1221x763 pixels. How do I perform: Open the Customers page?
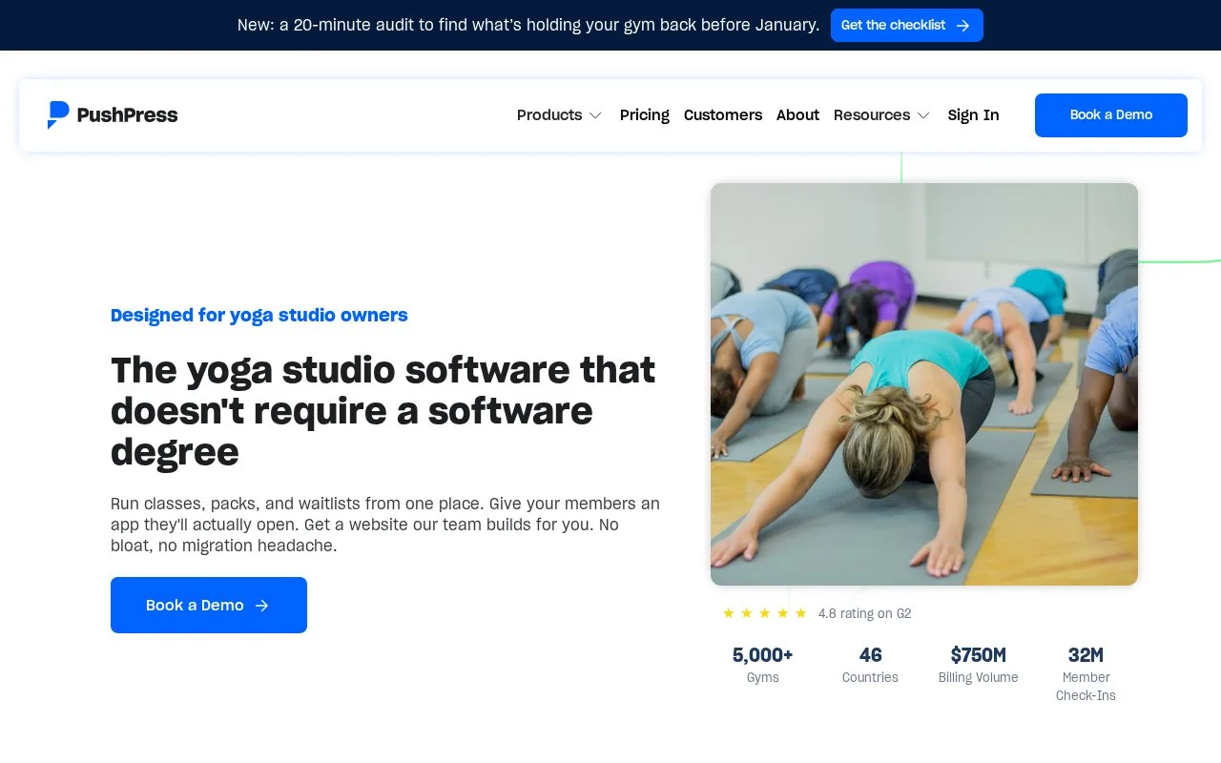723,115
